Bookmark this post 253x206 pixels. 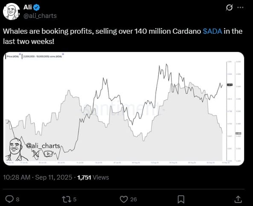pyautogui.click(x=181, y=199)
